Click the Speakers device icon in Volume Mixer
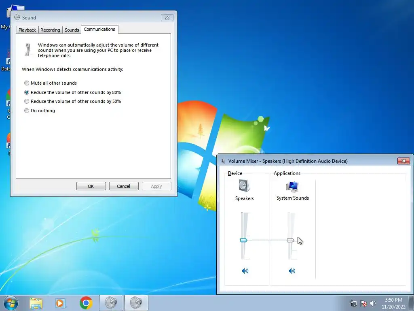The height and width of the screenshot is (311, 414). [244, 185]
